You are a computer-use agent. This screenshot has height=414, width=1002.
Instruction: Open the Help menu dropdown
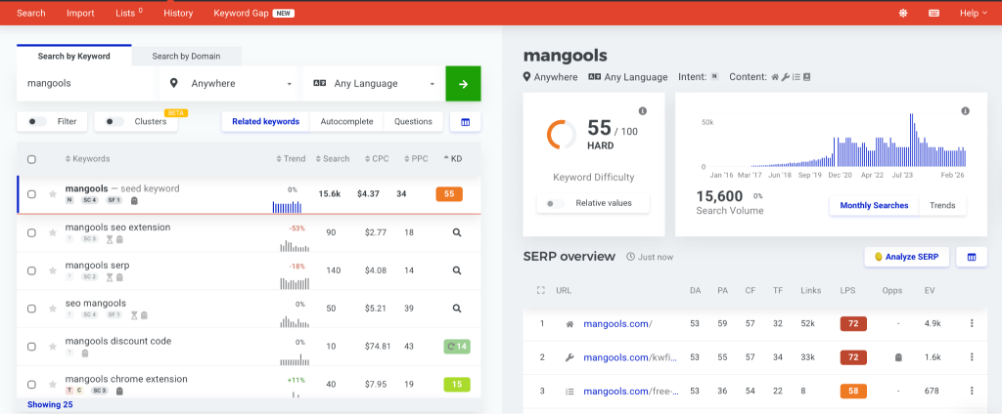click(972, 13)
